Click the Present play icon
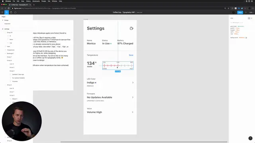This screenshot has height=143, width=255. point(246,12)
